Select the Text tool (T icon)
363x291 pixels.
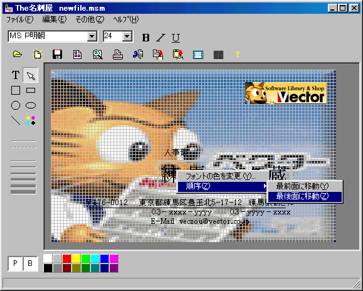16,75
